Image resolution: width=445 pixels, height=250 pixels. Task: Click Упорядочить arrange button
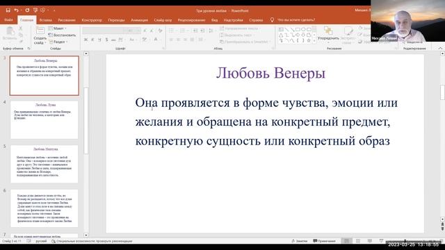pyautogui.click(x=328, y=33)
